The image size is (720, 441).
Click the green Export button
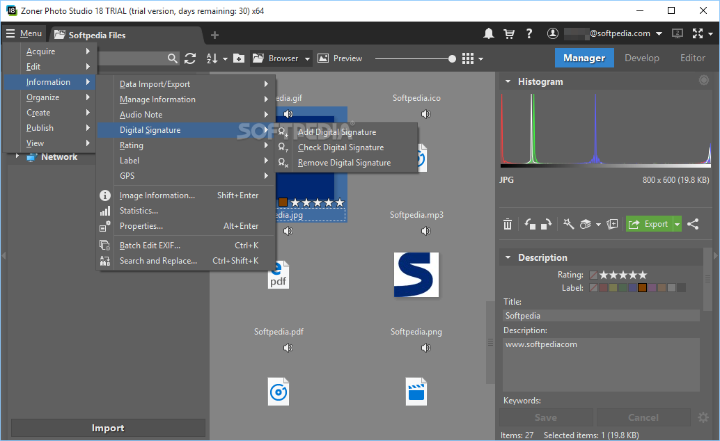pos(649,224)
